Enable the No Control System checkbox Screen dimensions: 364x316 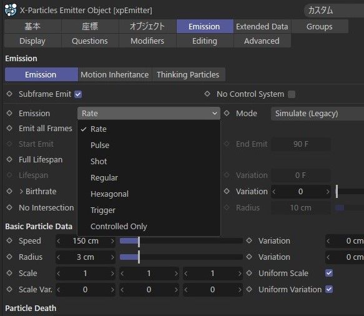tap(292, 94)
